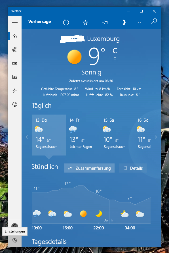169x253 pixels.
Task: Go to the Home forecast page
Action: (15, 36)
